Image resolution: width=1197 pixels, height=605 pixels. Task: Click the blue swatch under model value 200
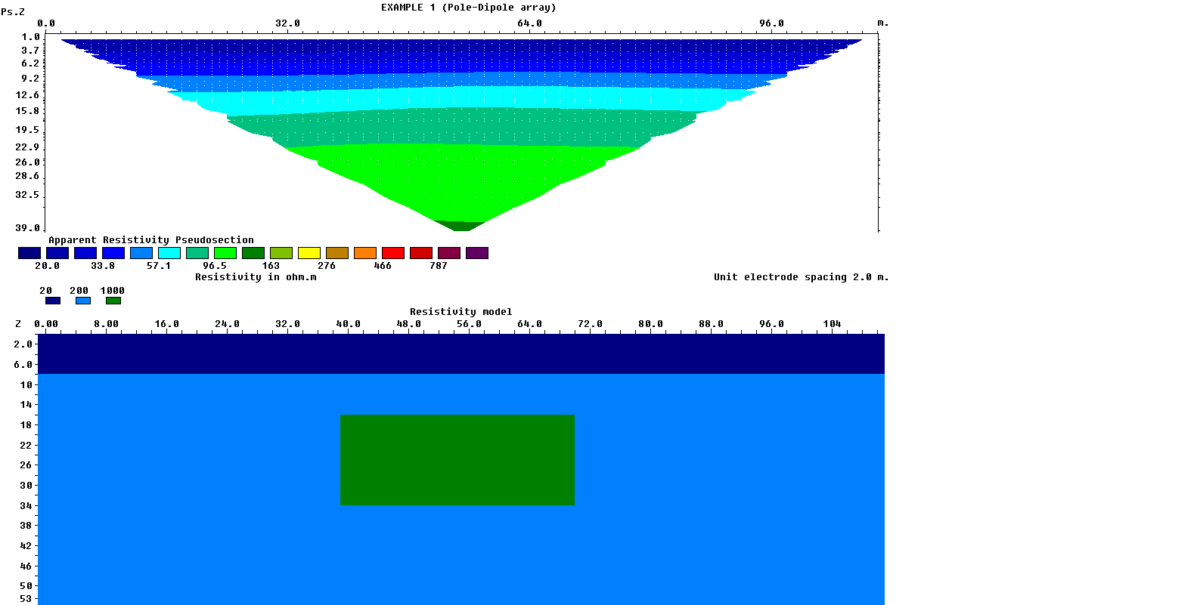[83, 301]
